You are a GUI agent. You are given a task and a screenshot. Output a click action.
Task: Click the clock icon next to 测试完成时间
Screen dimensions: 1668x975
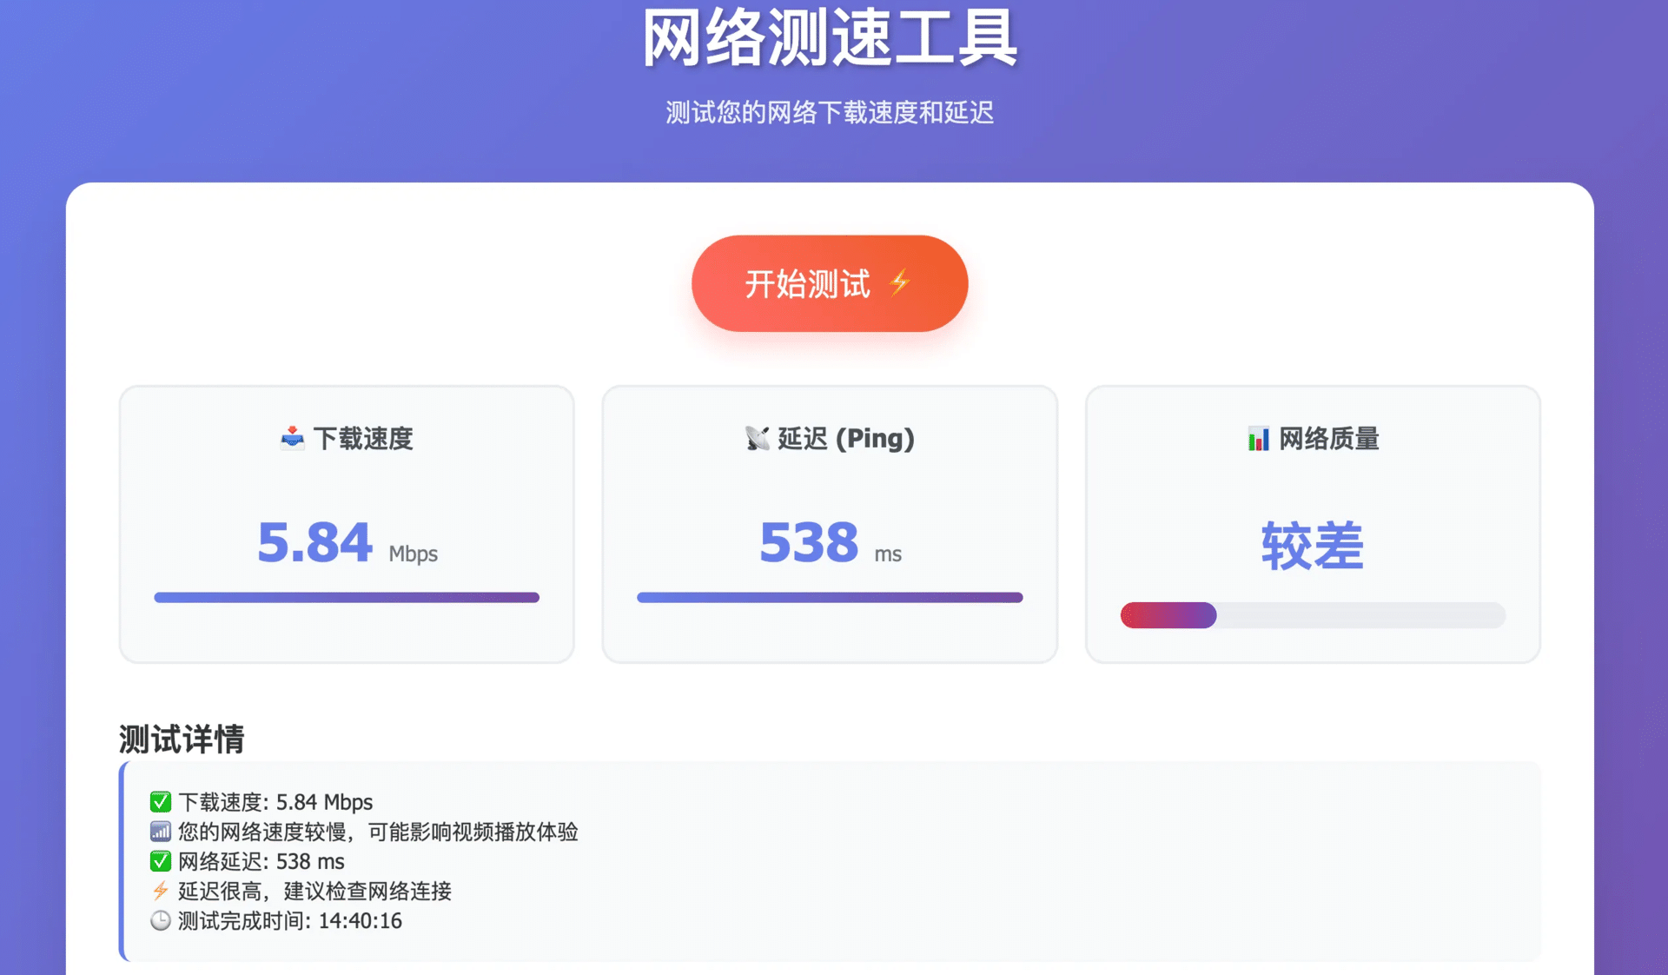(160, 920)
